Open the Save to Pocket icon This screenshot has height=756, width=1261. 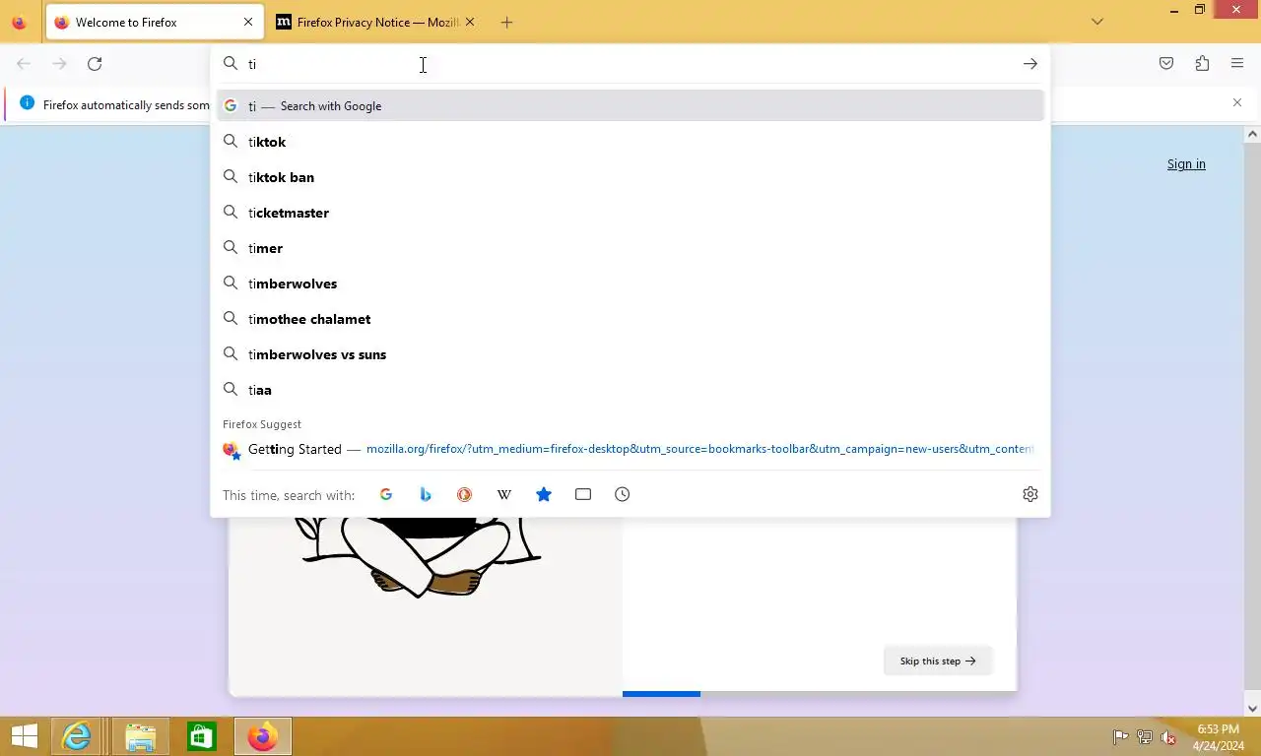pyautogui.click(x=1166, y=64)
